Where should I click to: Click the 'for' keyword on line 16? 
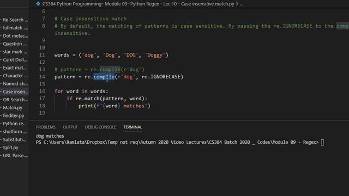tap(59, 91)
